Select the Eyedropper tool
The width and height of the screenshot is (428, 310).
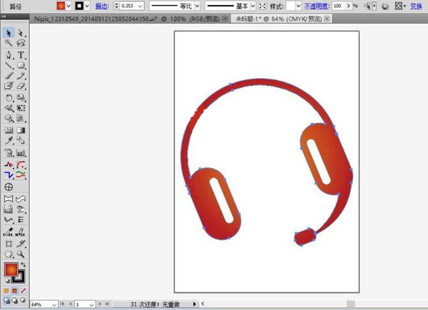pos(9,141)
